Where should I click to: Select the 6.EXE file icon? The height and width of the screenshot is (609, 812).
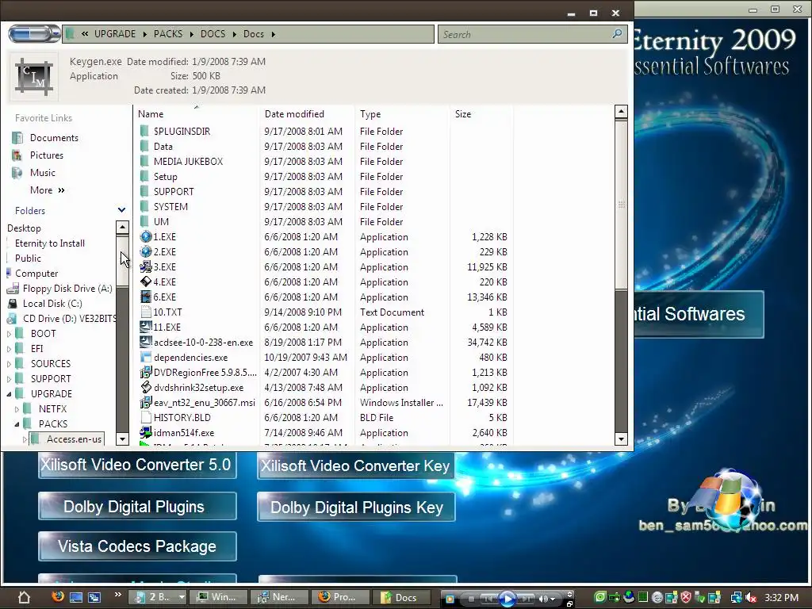[146, 297]
